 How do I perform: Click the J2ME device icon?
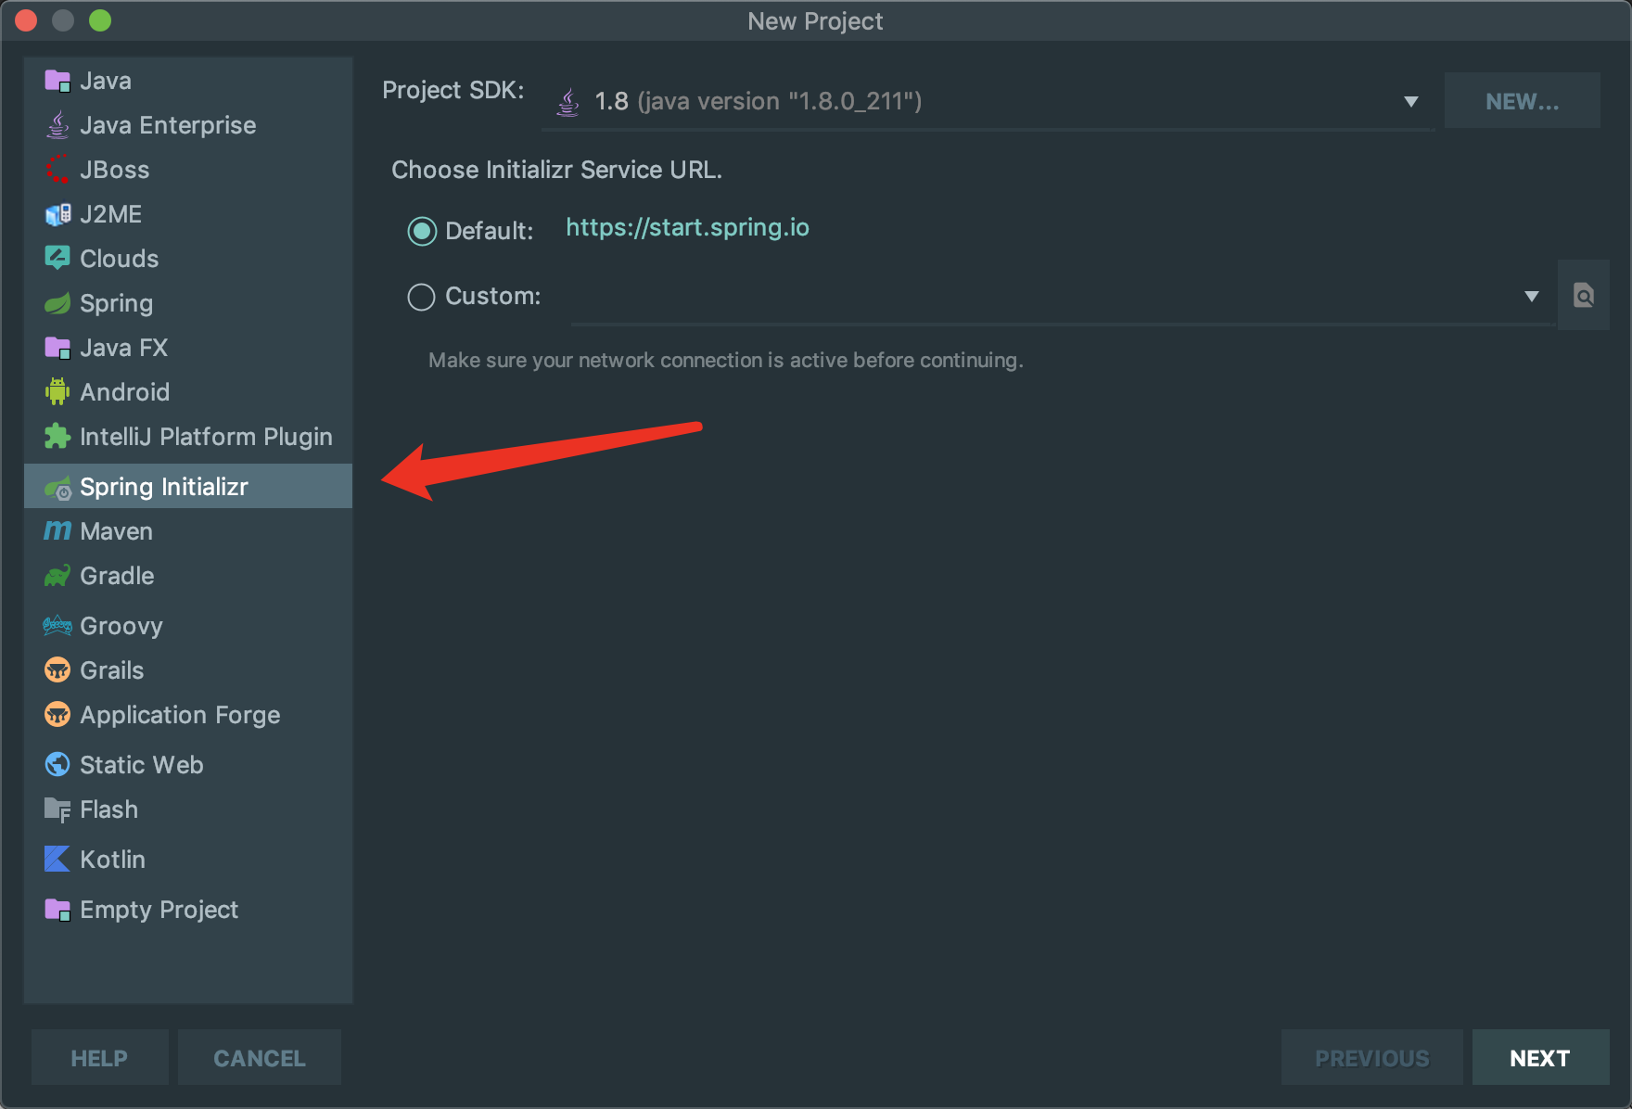[x=57, y=214]
